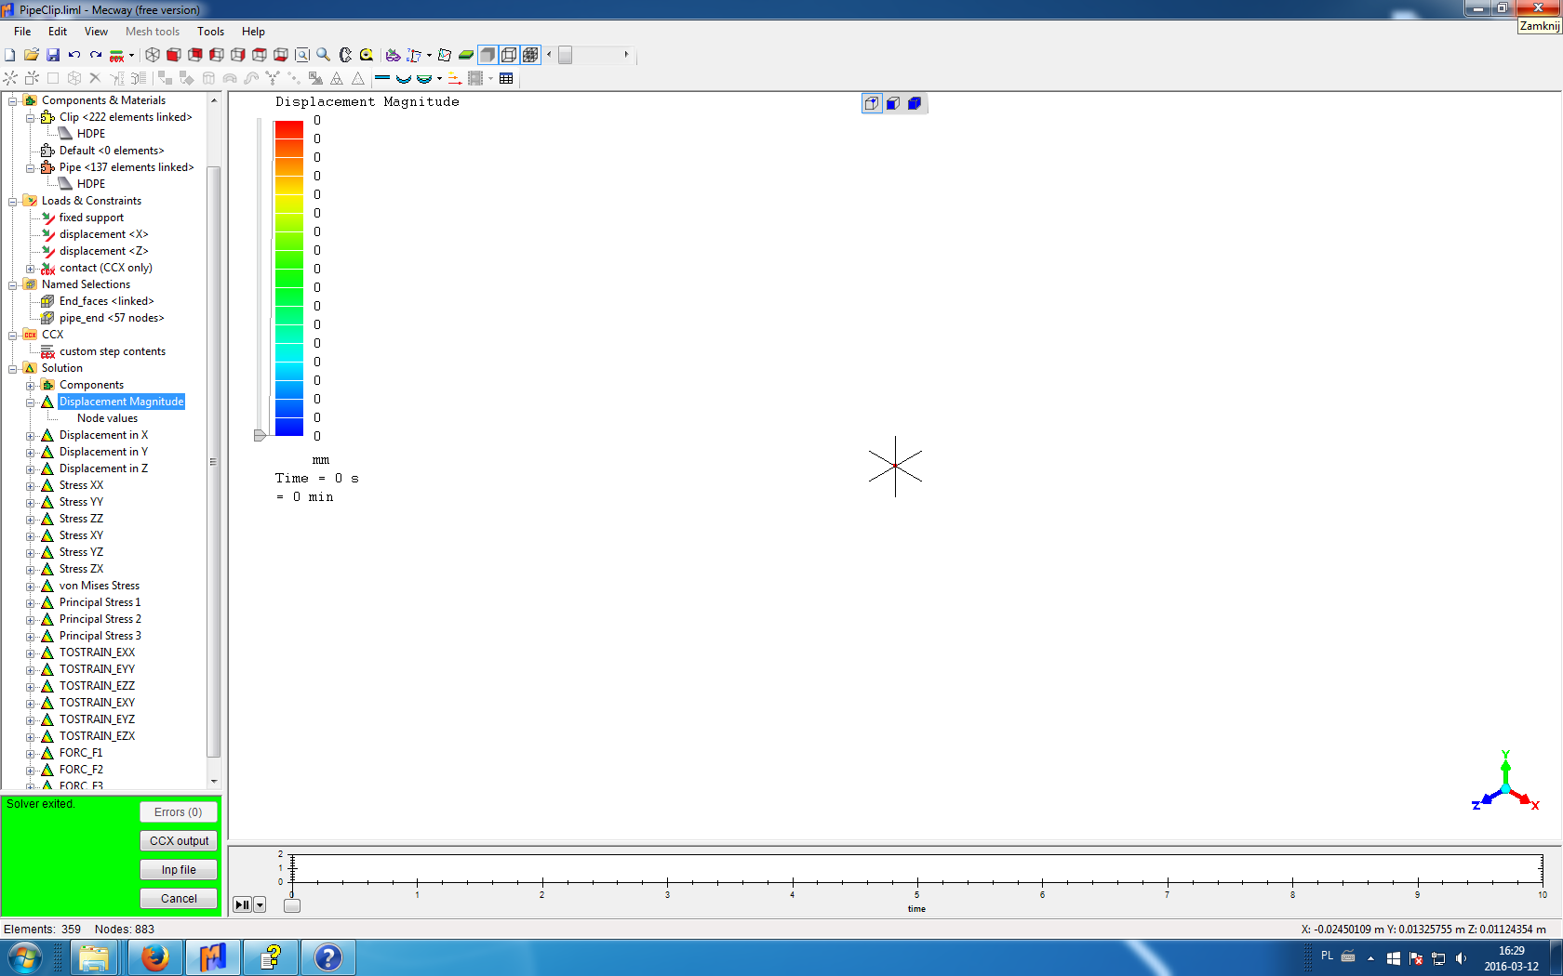Click the CCX solve icon
This screenshot has width=1563, height=976.
pos(117,55)
